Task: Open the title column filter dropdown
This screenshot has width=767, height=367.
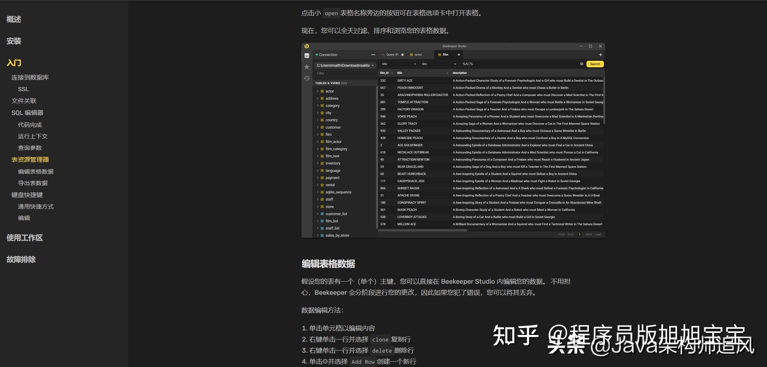Action: pos(398,64)
